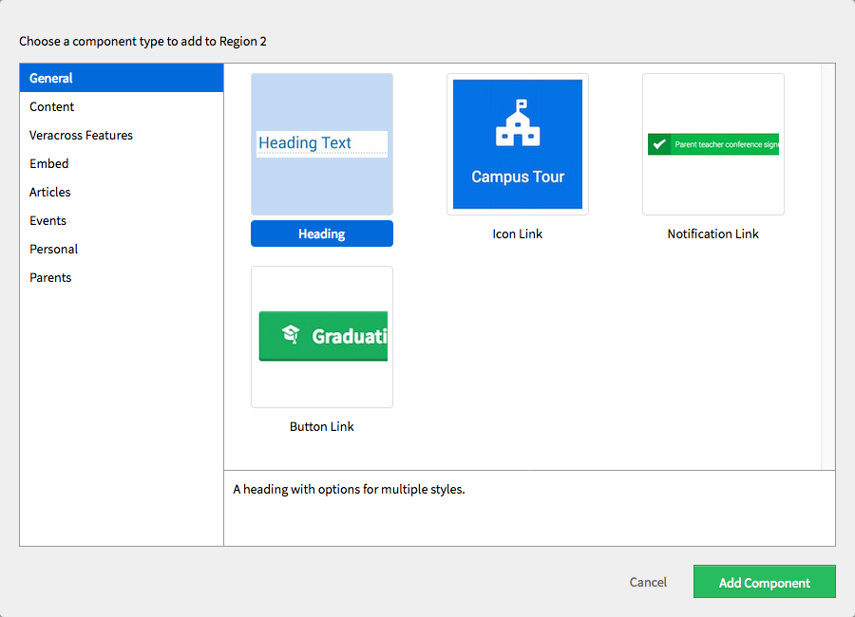855x617 pixels.
Task: Click the green Add Component button
Action: 765,582
